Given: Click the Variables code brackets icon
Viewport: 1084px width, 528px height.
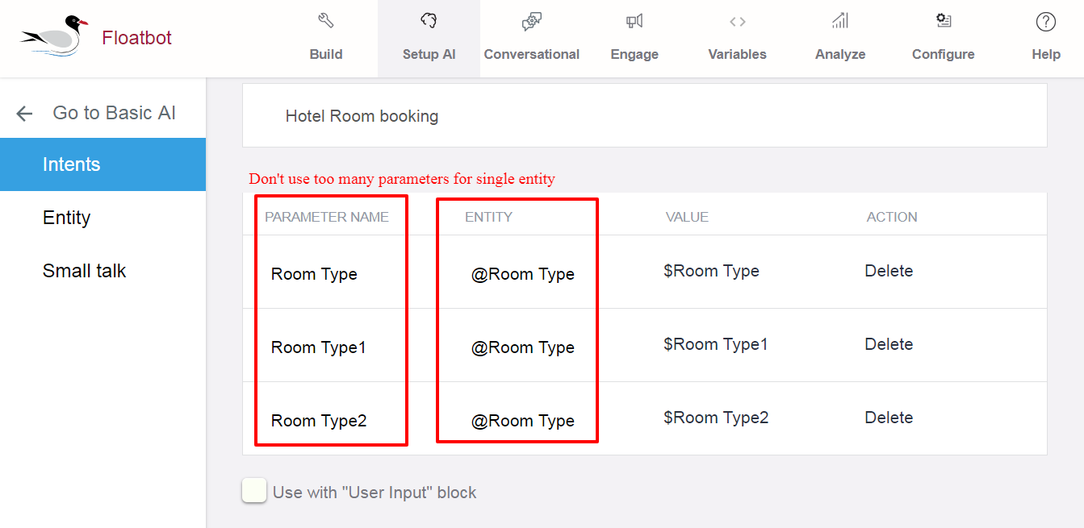Looking at the screenshot, I should (737, 22).
